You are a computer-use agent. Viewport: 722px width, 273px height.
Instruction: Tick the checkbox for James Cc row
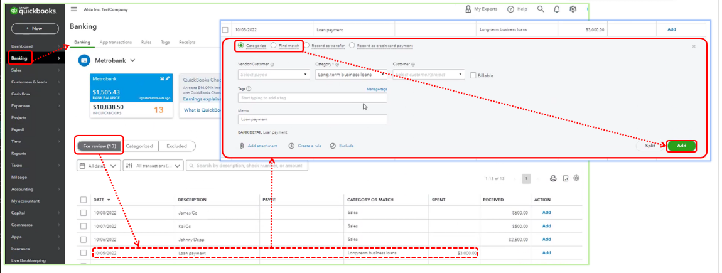pos(84,213)
